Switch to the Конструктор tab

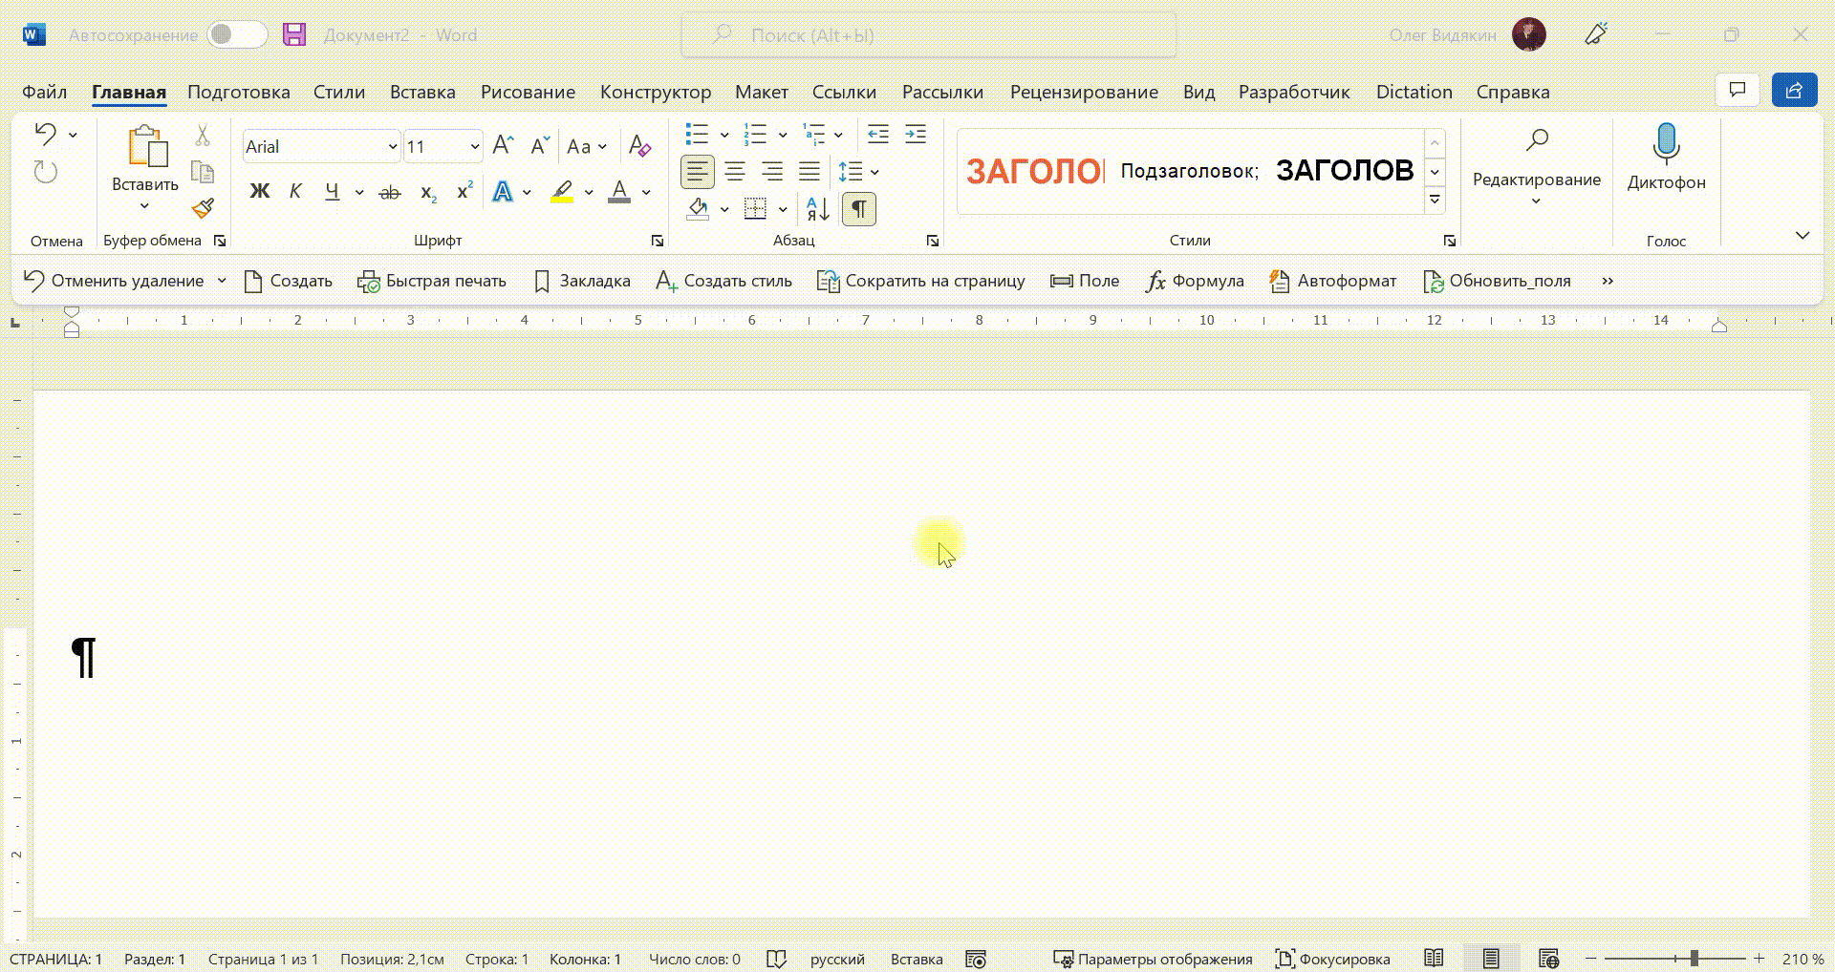pyautogui.click(x=656, y=92)
